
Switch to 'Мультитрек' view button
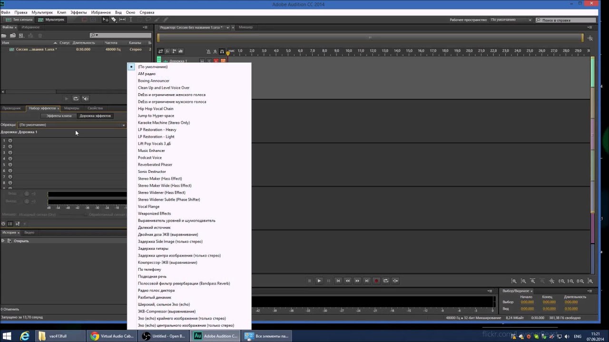pos(51,20)
